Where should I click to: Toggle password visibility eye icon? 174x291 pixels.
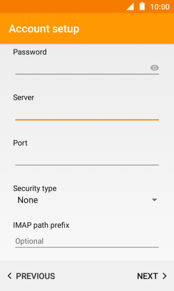point(154,68)
